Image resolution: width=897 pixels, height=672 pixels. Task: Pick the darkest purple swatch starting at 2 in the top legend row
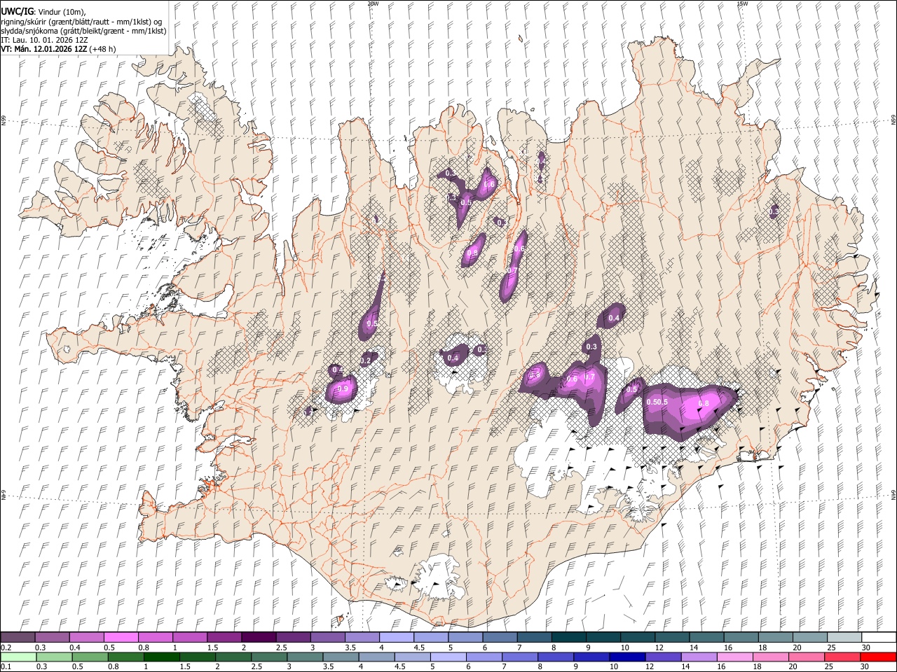click(x=258, y=637)
